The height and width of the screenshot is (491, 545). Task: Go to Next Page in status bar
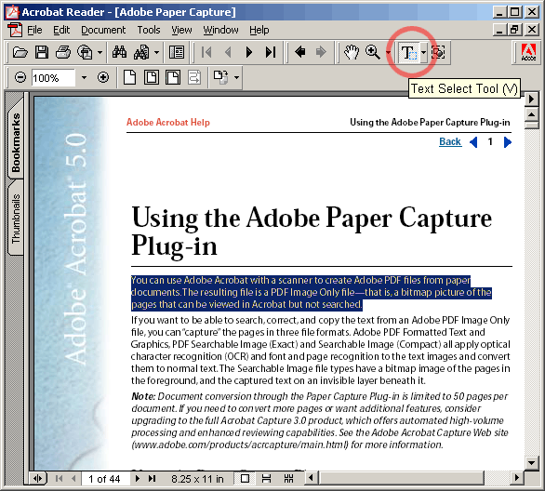(137, 479)
